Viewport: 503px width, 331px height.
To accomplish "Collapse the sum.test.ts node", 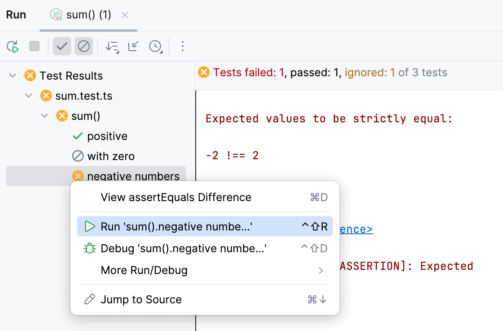I will point(29,96).
